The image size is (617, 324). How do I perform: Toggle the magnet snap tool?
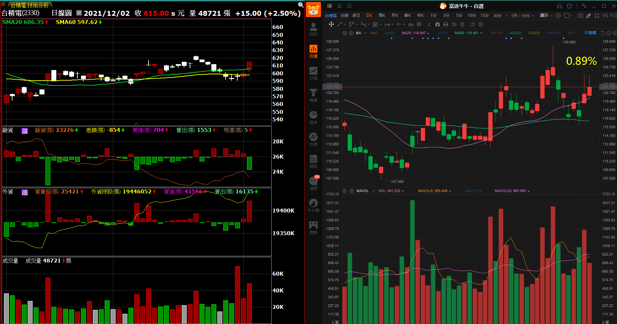[438, 24]
